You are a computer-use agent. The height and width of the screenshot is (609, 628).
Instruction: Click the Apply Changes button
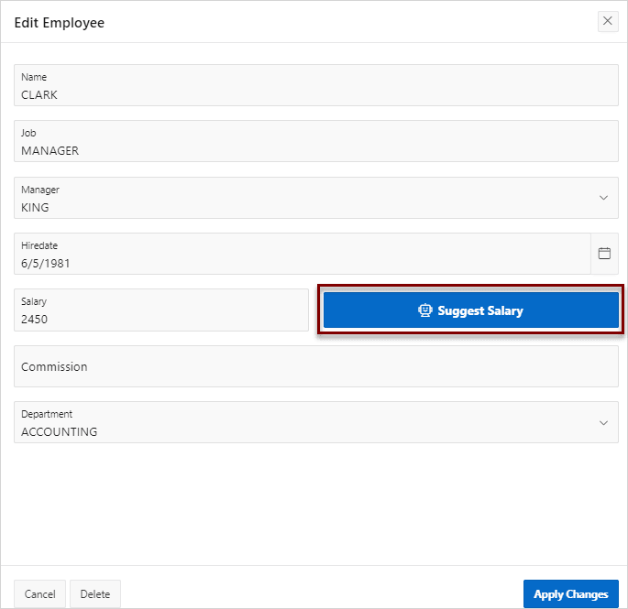[x=571, y=593]
